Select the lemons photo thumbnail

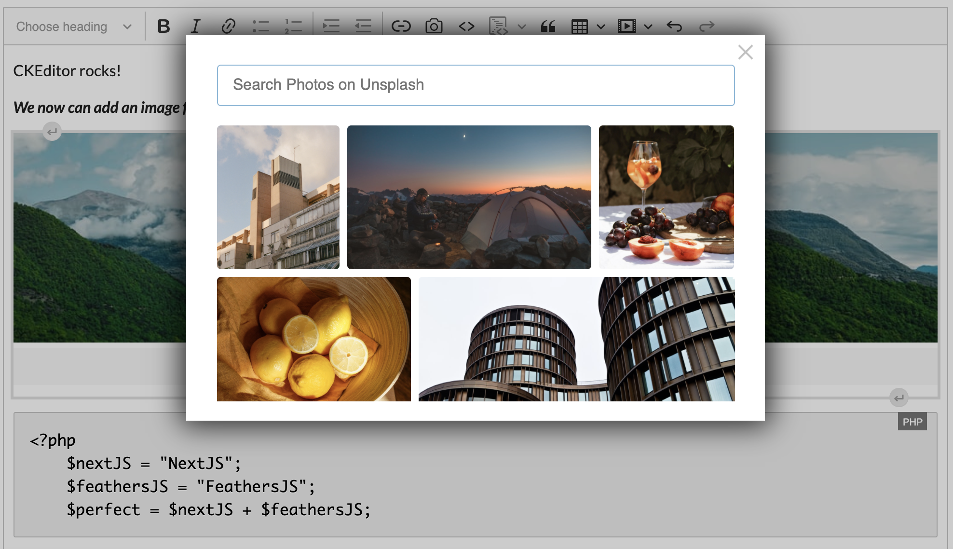(x=313, y=339)
